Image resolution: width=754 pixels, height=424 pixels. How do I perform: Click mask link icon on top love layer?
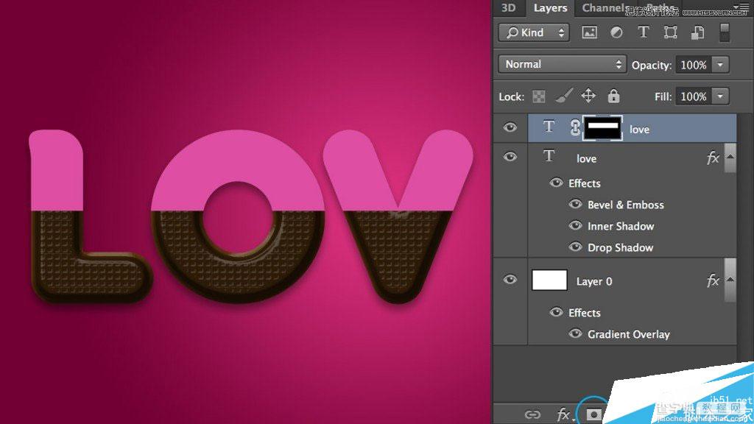pos(575,128)
